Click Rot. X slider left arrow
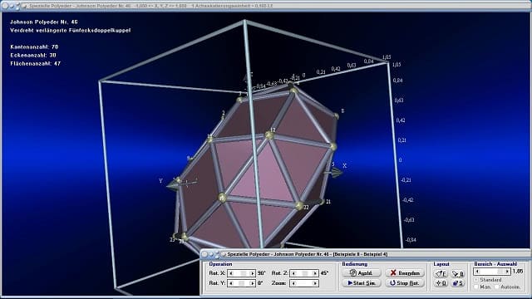The width and height of the screenshot is (532, 299). click(x=231, y=273)
